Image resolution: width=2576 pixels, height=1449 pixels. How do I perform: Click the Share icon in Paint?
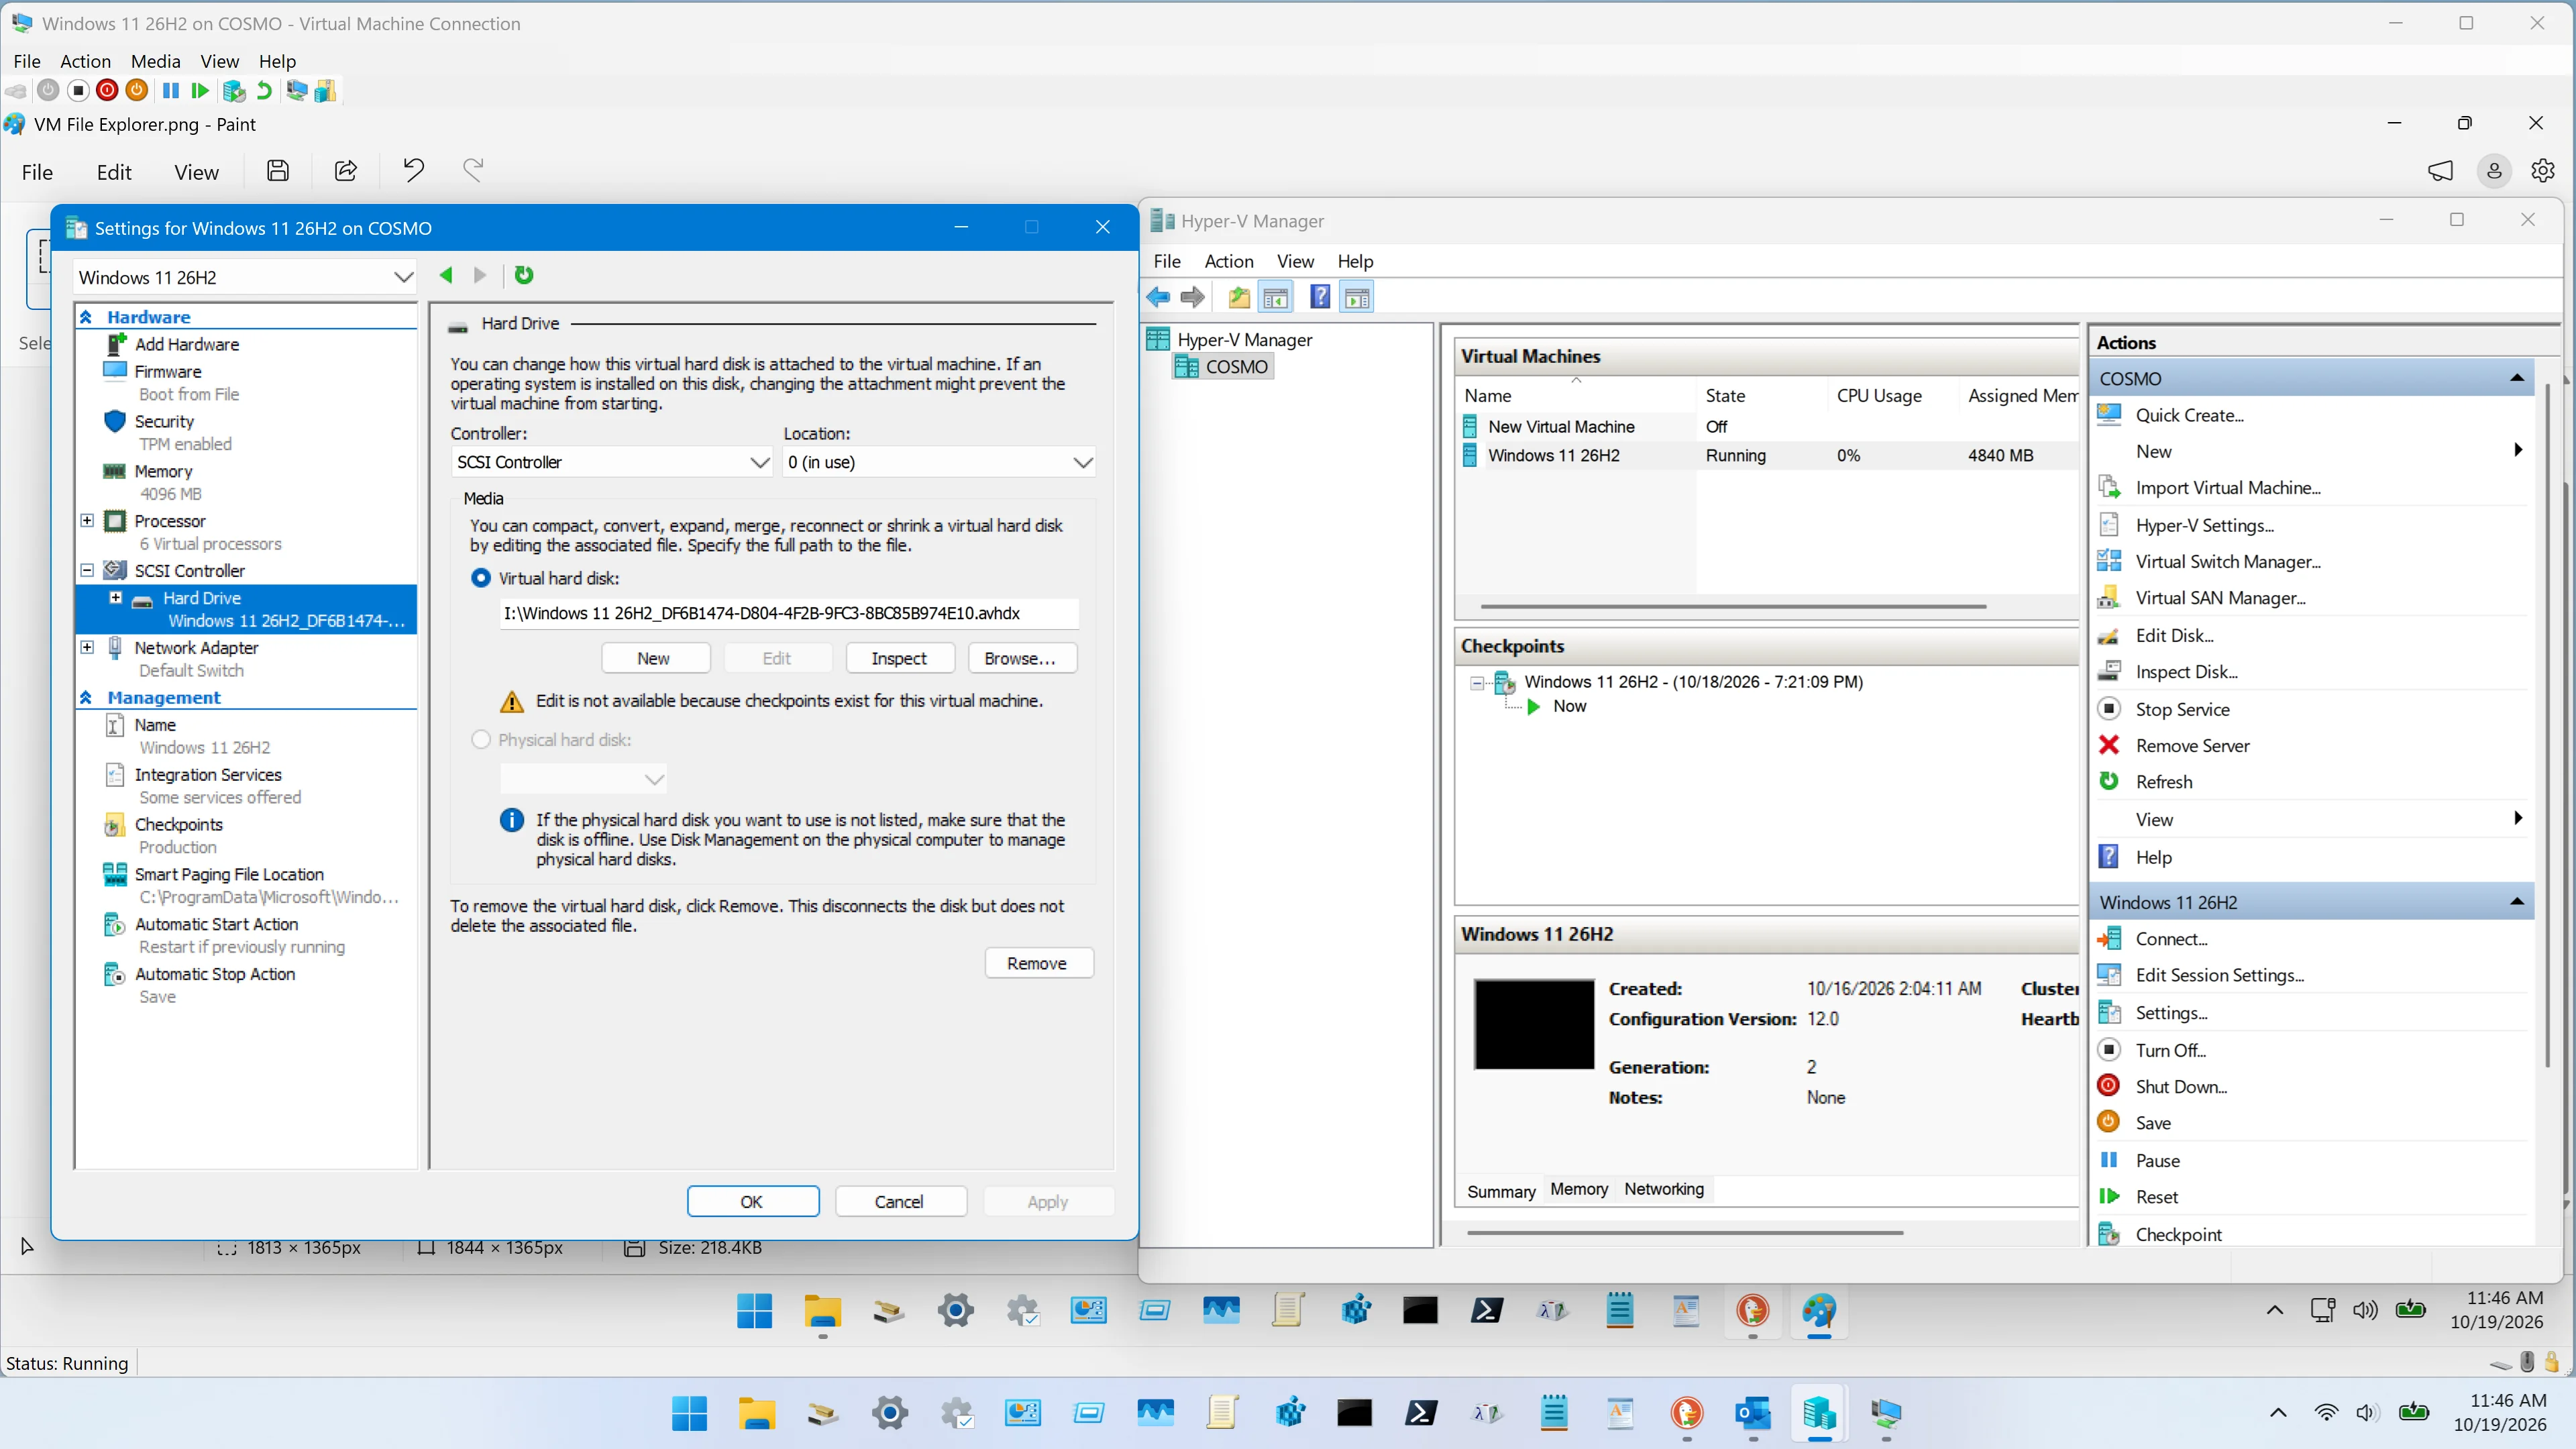coord(346,171)
